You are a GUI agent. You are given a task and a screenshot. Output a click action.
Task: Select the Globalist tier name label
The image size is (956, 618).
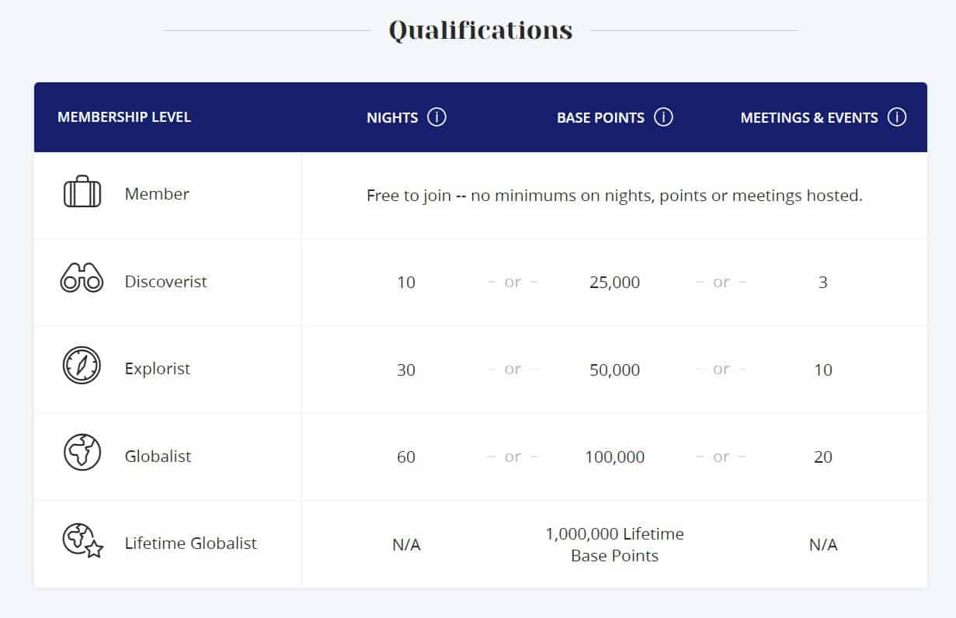(x=158, y=457)
